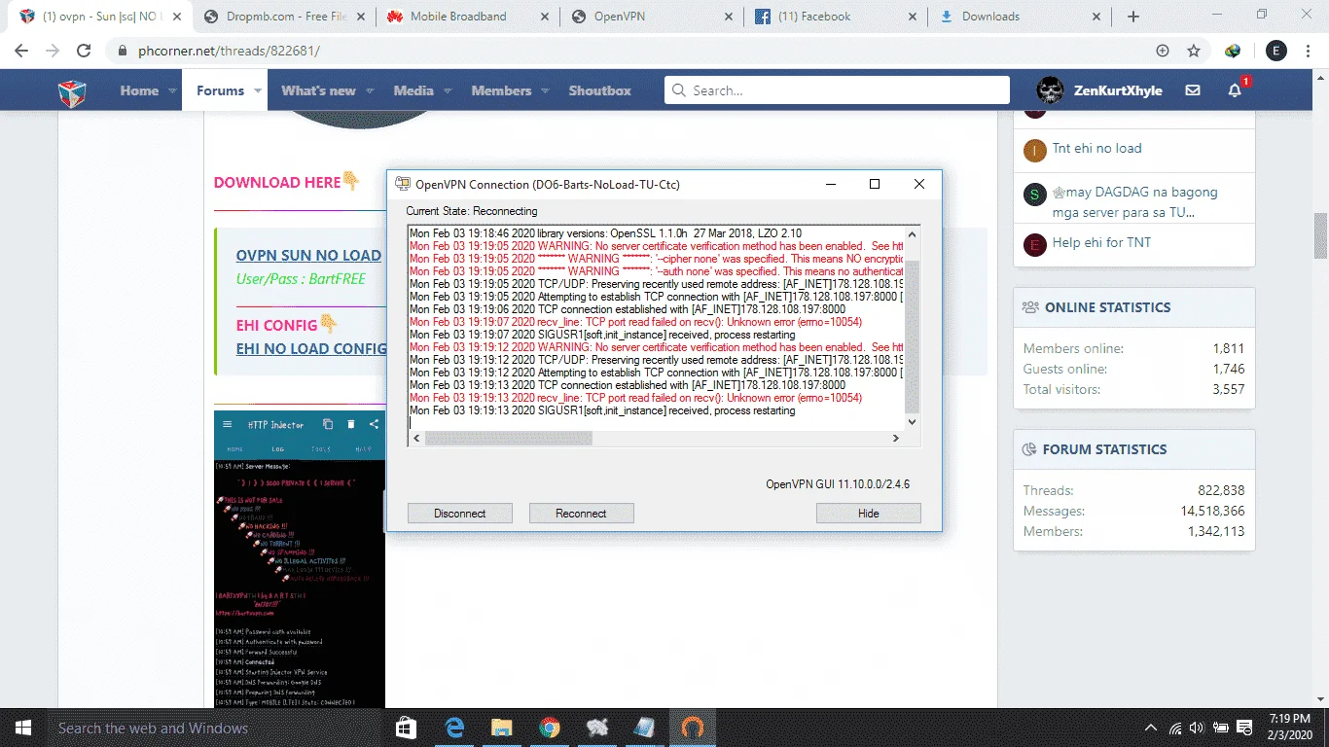Open the Help ehi for TNT thread
Screen dimensions: 1329x747
coord(1101,242)
